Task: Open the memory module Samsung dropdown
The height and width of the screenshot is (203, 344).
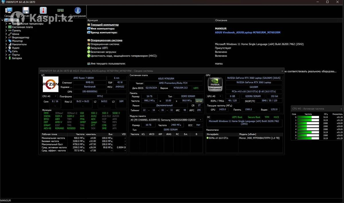Action: [201, 120]
